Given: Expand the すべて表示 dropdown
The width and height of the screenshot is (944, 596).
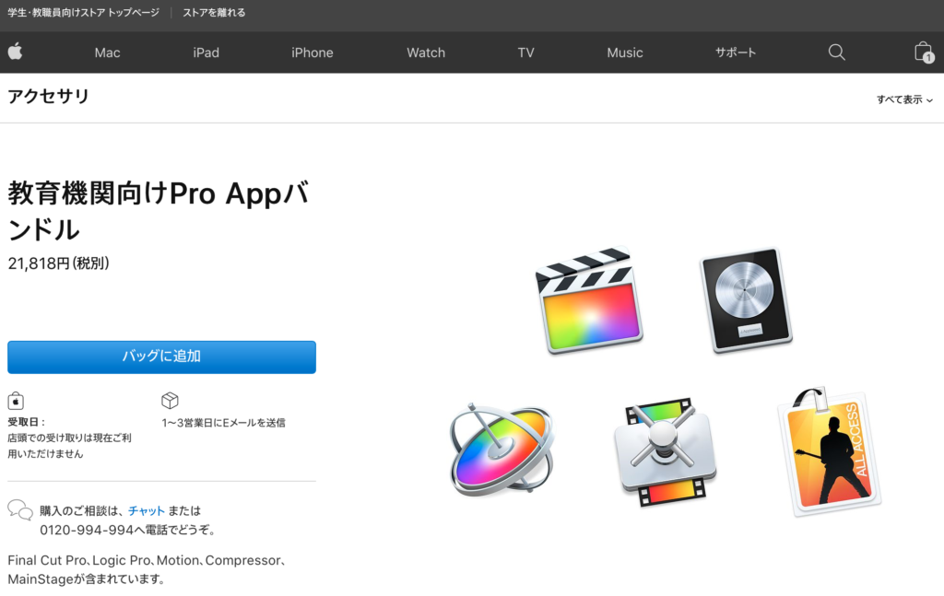Looking at the screenshot, I should coord(904,99).
